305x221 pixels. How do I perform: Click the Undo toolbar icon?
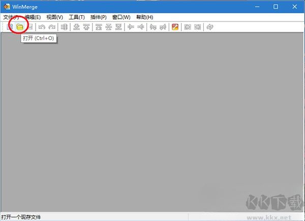coord(42,27)
